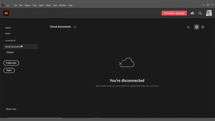The image size is (215, 121).
Task: Open the Window menu
Action: tap(63, 5)
